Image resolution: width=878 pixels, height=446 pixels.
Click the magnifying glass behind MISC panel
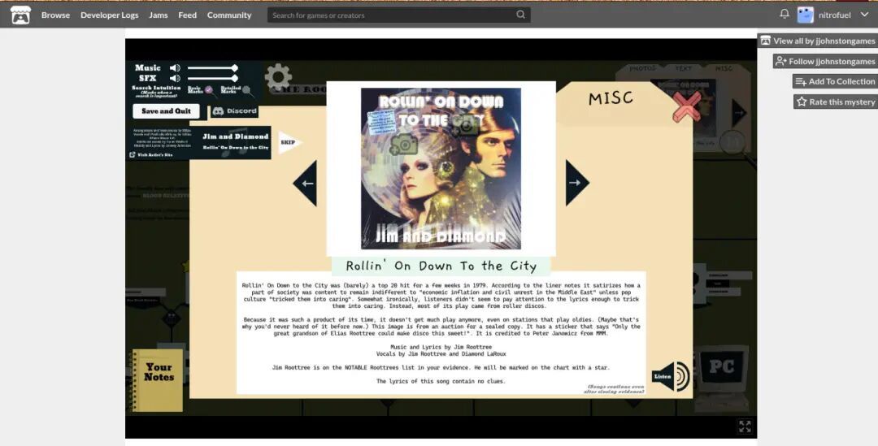[733, 143]
